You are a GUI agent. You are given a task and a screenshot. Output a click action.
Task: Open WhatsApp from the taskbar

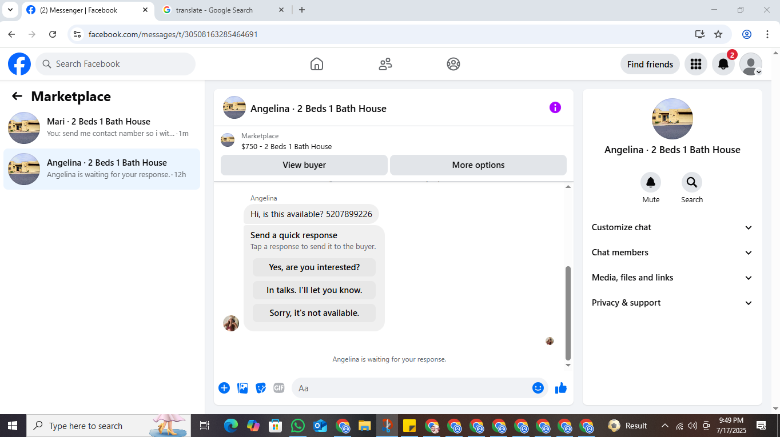coord(298,426)
